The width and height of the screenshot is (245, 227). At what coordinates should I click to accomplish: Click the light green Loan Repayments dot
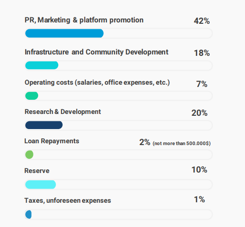pos(29,155)
